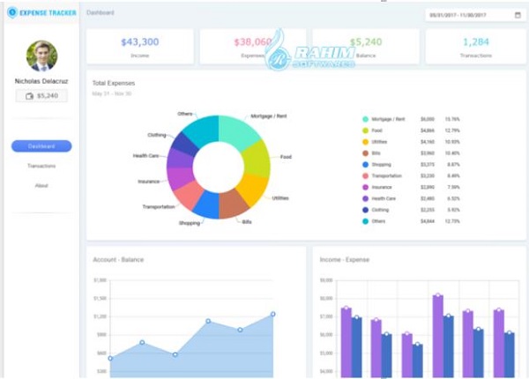Click the orange Utilities donut slice
Viewport: 529px width, 379px height.
(253, 189)
